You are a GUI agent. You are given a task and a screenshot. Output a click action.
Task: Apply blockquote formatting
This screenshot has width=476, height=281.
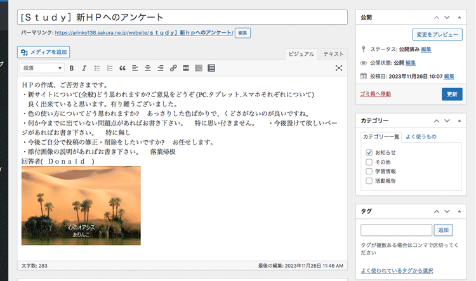point(122,68)
